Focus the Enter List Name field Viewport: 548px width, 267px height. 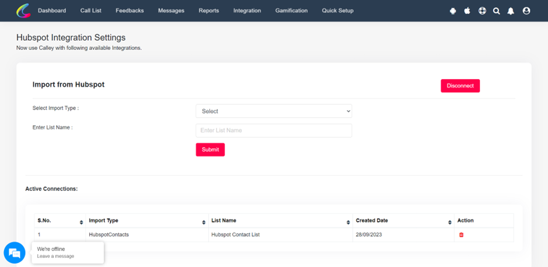[273, 131]
